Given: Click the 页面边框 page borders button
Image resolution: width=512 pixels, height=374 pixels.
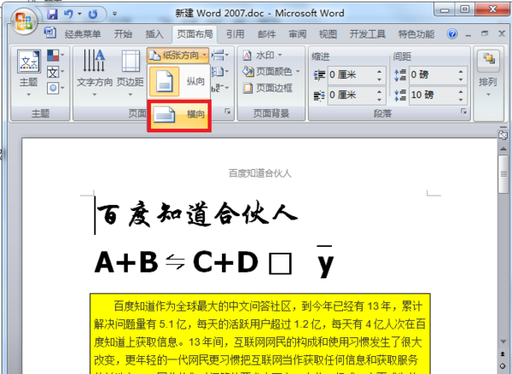Looking at the screenshot, I should click(267, 88).
